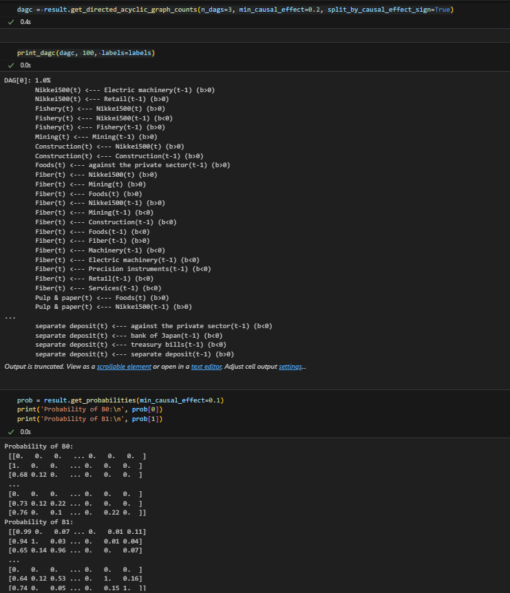Click the 0.4s execution time label
The height and width of the screenshot is (593, 510).
click(25, 22)
